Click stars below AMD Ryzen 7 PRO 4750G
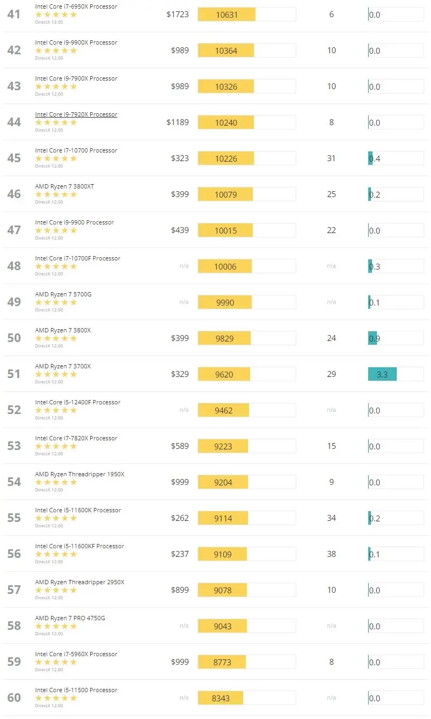The width and height of the screenshot is (431, 719). (x=56, y=626)
